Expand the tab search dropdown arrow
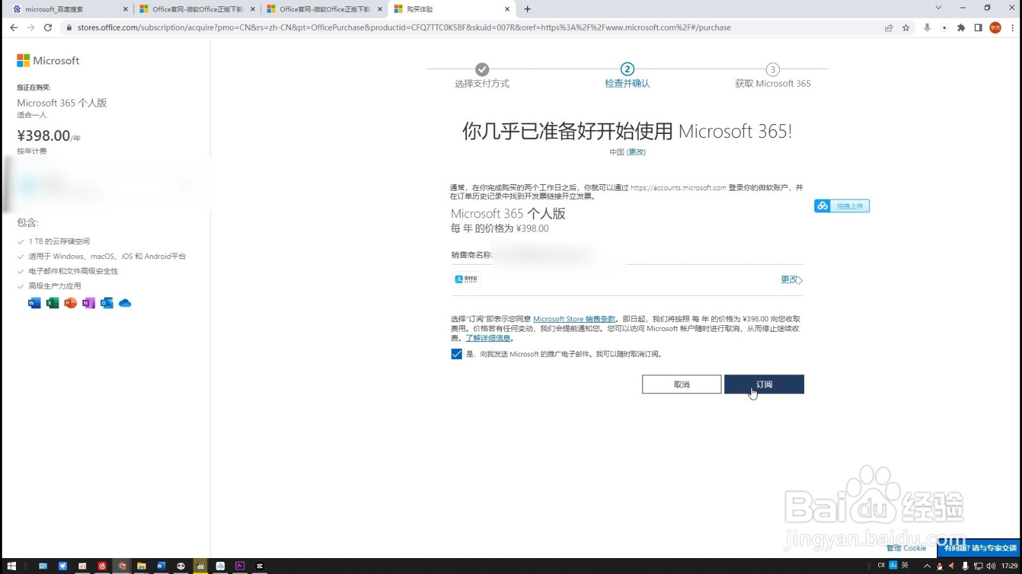This screenshot has width=1022, height=574. click(x=938, y=8)
